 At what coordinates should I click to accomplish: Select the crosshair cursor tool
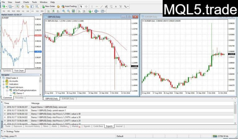[86, 6]
